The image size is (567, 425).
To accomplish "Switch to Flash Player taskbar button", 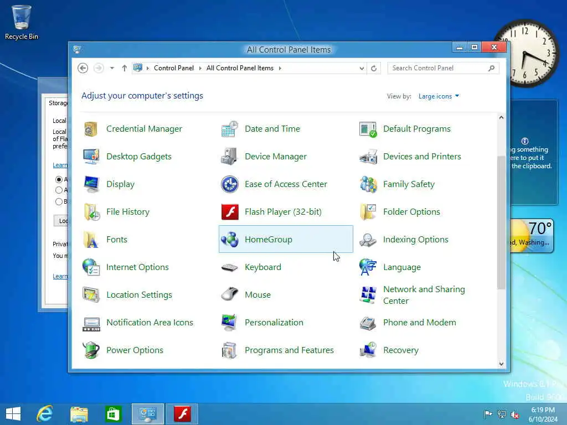I will [x=182, y=414].
